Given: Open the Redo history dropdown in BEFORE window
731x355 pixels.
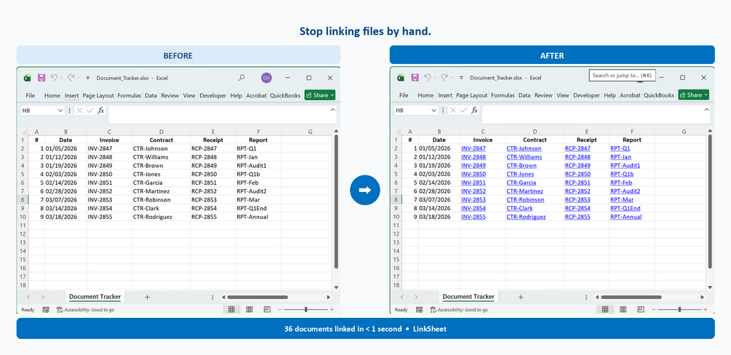Looking at the screenshot, I should tap(78, 78).
